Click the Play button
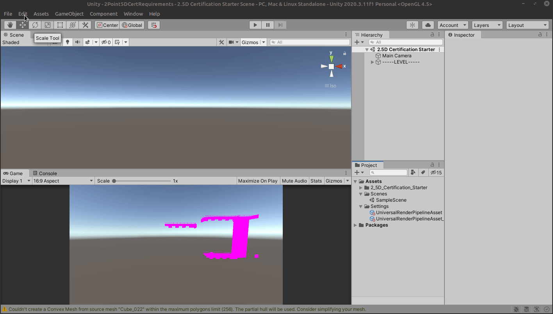 (255, 25)
